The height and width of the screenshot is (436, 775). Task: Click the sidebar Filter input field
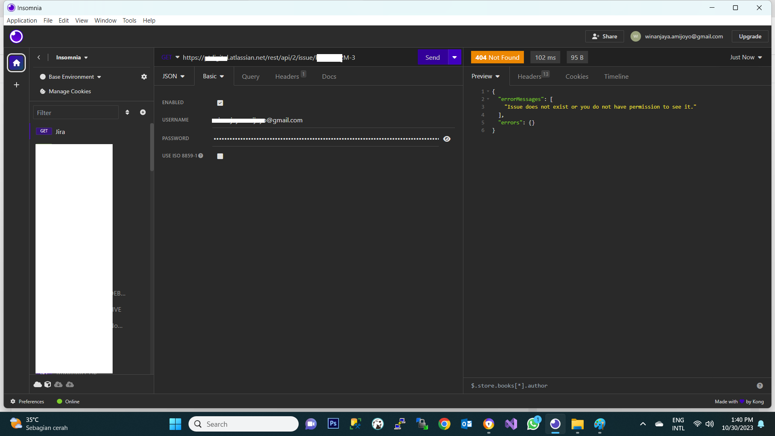click(x=76, y=113)
